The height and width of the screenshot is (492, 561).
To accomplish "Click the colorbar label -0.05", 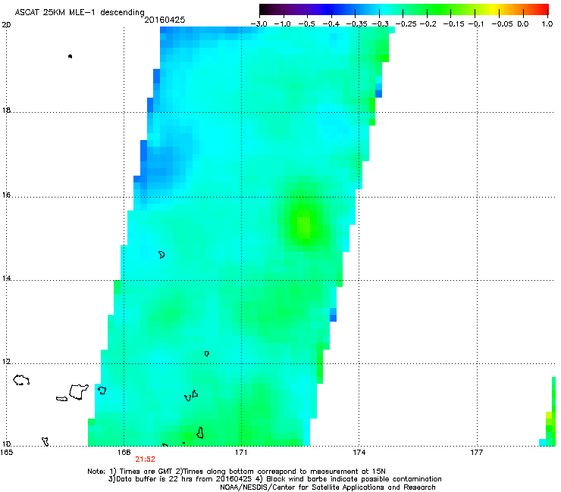I will point(503,24).
